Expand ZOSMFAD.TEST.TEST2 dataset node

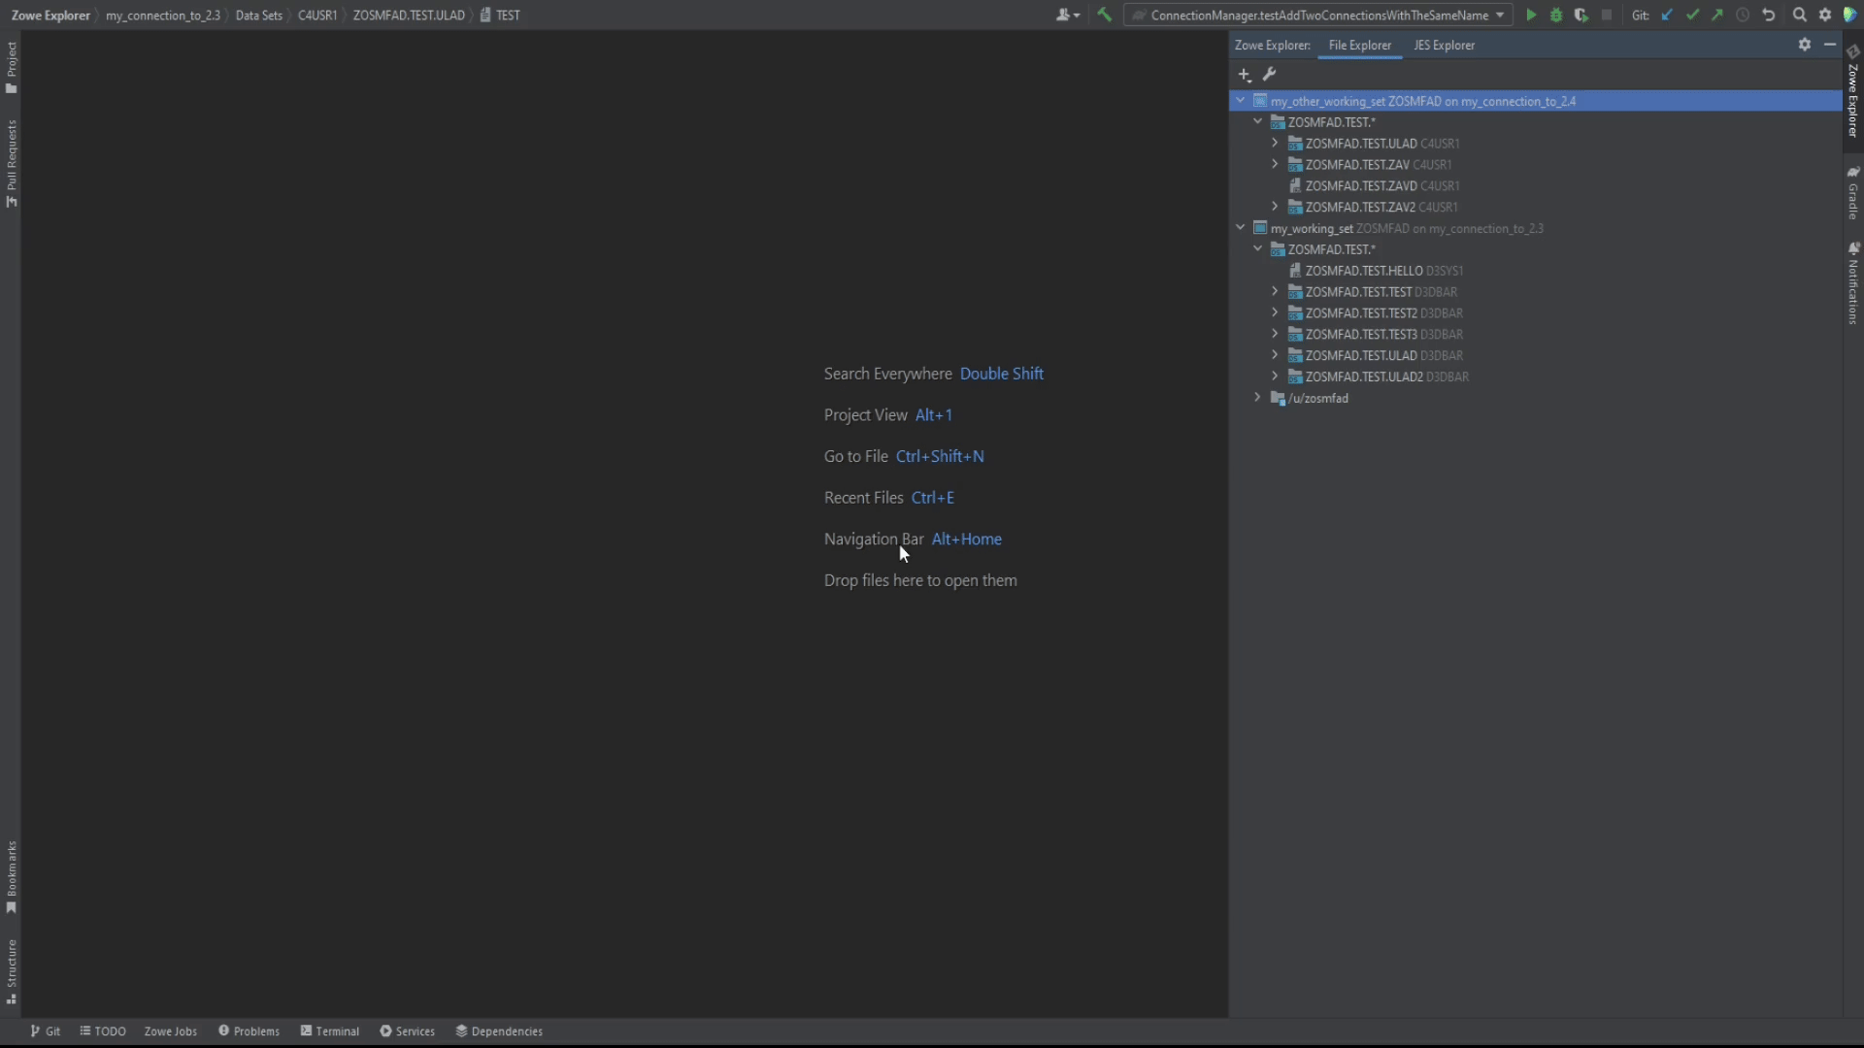1275,312
